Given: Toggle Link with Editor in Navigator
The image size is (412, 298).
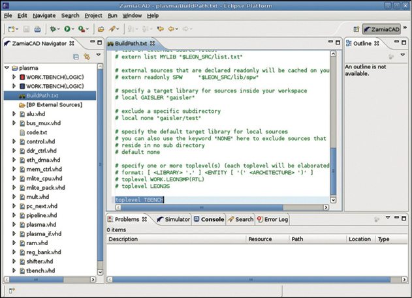Looking at the screenshot, I should tap(86, 57).
